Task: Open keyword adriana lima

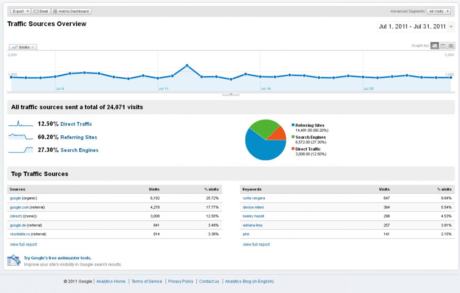Action: (x=252, y=225)
